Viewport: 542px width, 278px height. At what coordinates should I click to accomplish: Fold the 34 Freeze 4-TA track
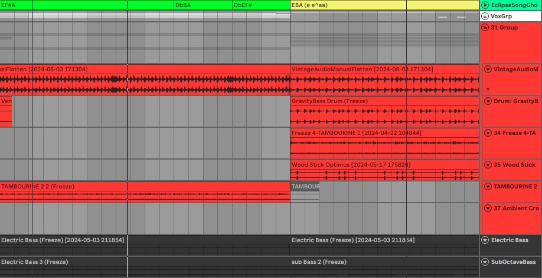click(488, 133)
